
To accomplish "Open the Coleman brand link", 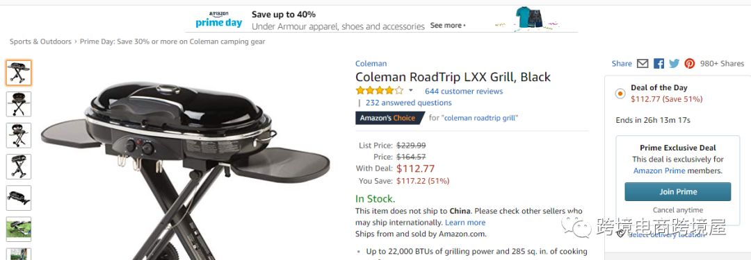I will 371,64.
